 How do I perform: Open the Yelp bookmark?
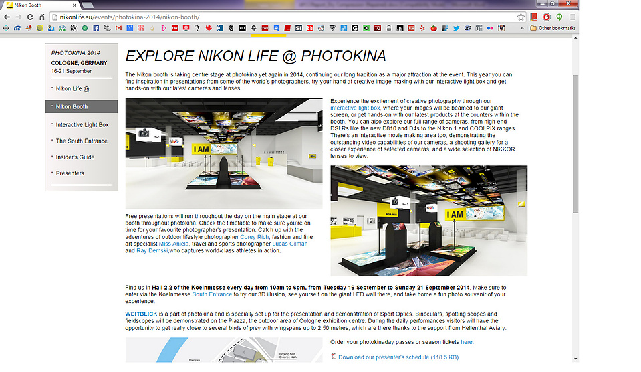click(x=422, y=28)
